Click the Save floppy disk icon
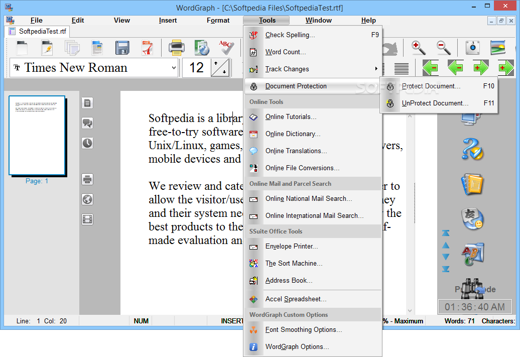The width and height of the screenshot is (520, 357). [x=122, y=47]
